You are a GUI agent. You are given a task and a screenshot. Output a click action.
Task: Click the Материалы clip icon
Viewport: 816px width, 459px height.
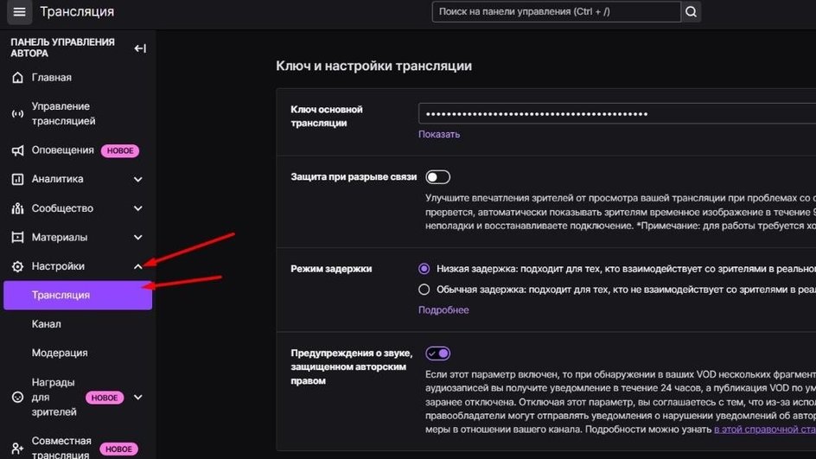(x=17, y=238)
